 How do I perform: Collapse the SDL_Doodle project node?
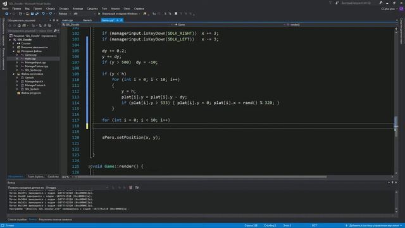(10, 40)
